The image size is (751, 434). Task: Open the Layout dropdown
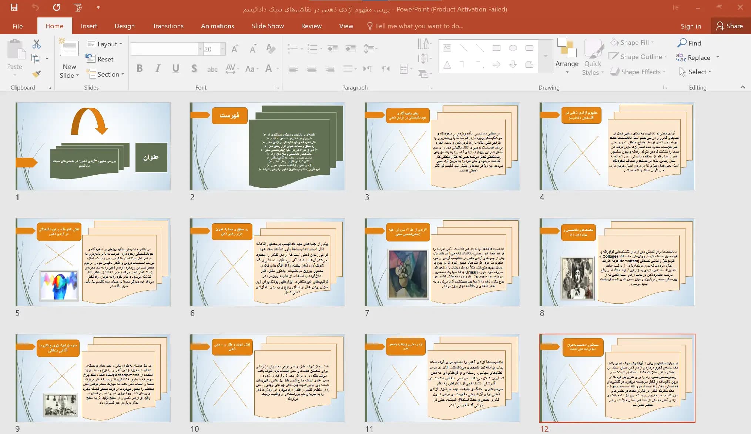click(104, 44)
